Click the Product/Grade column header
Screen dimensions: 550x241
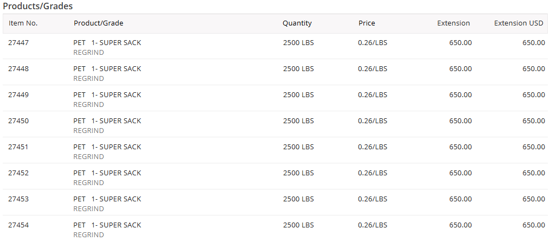98,23
